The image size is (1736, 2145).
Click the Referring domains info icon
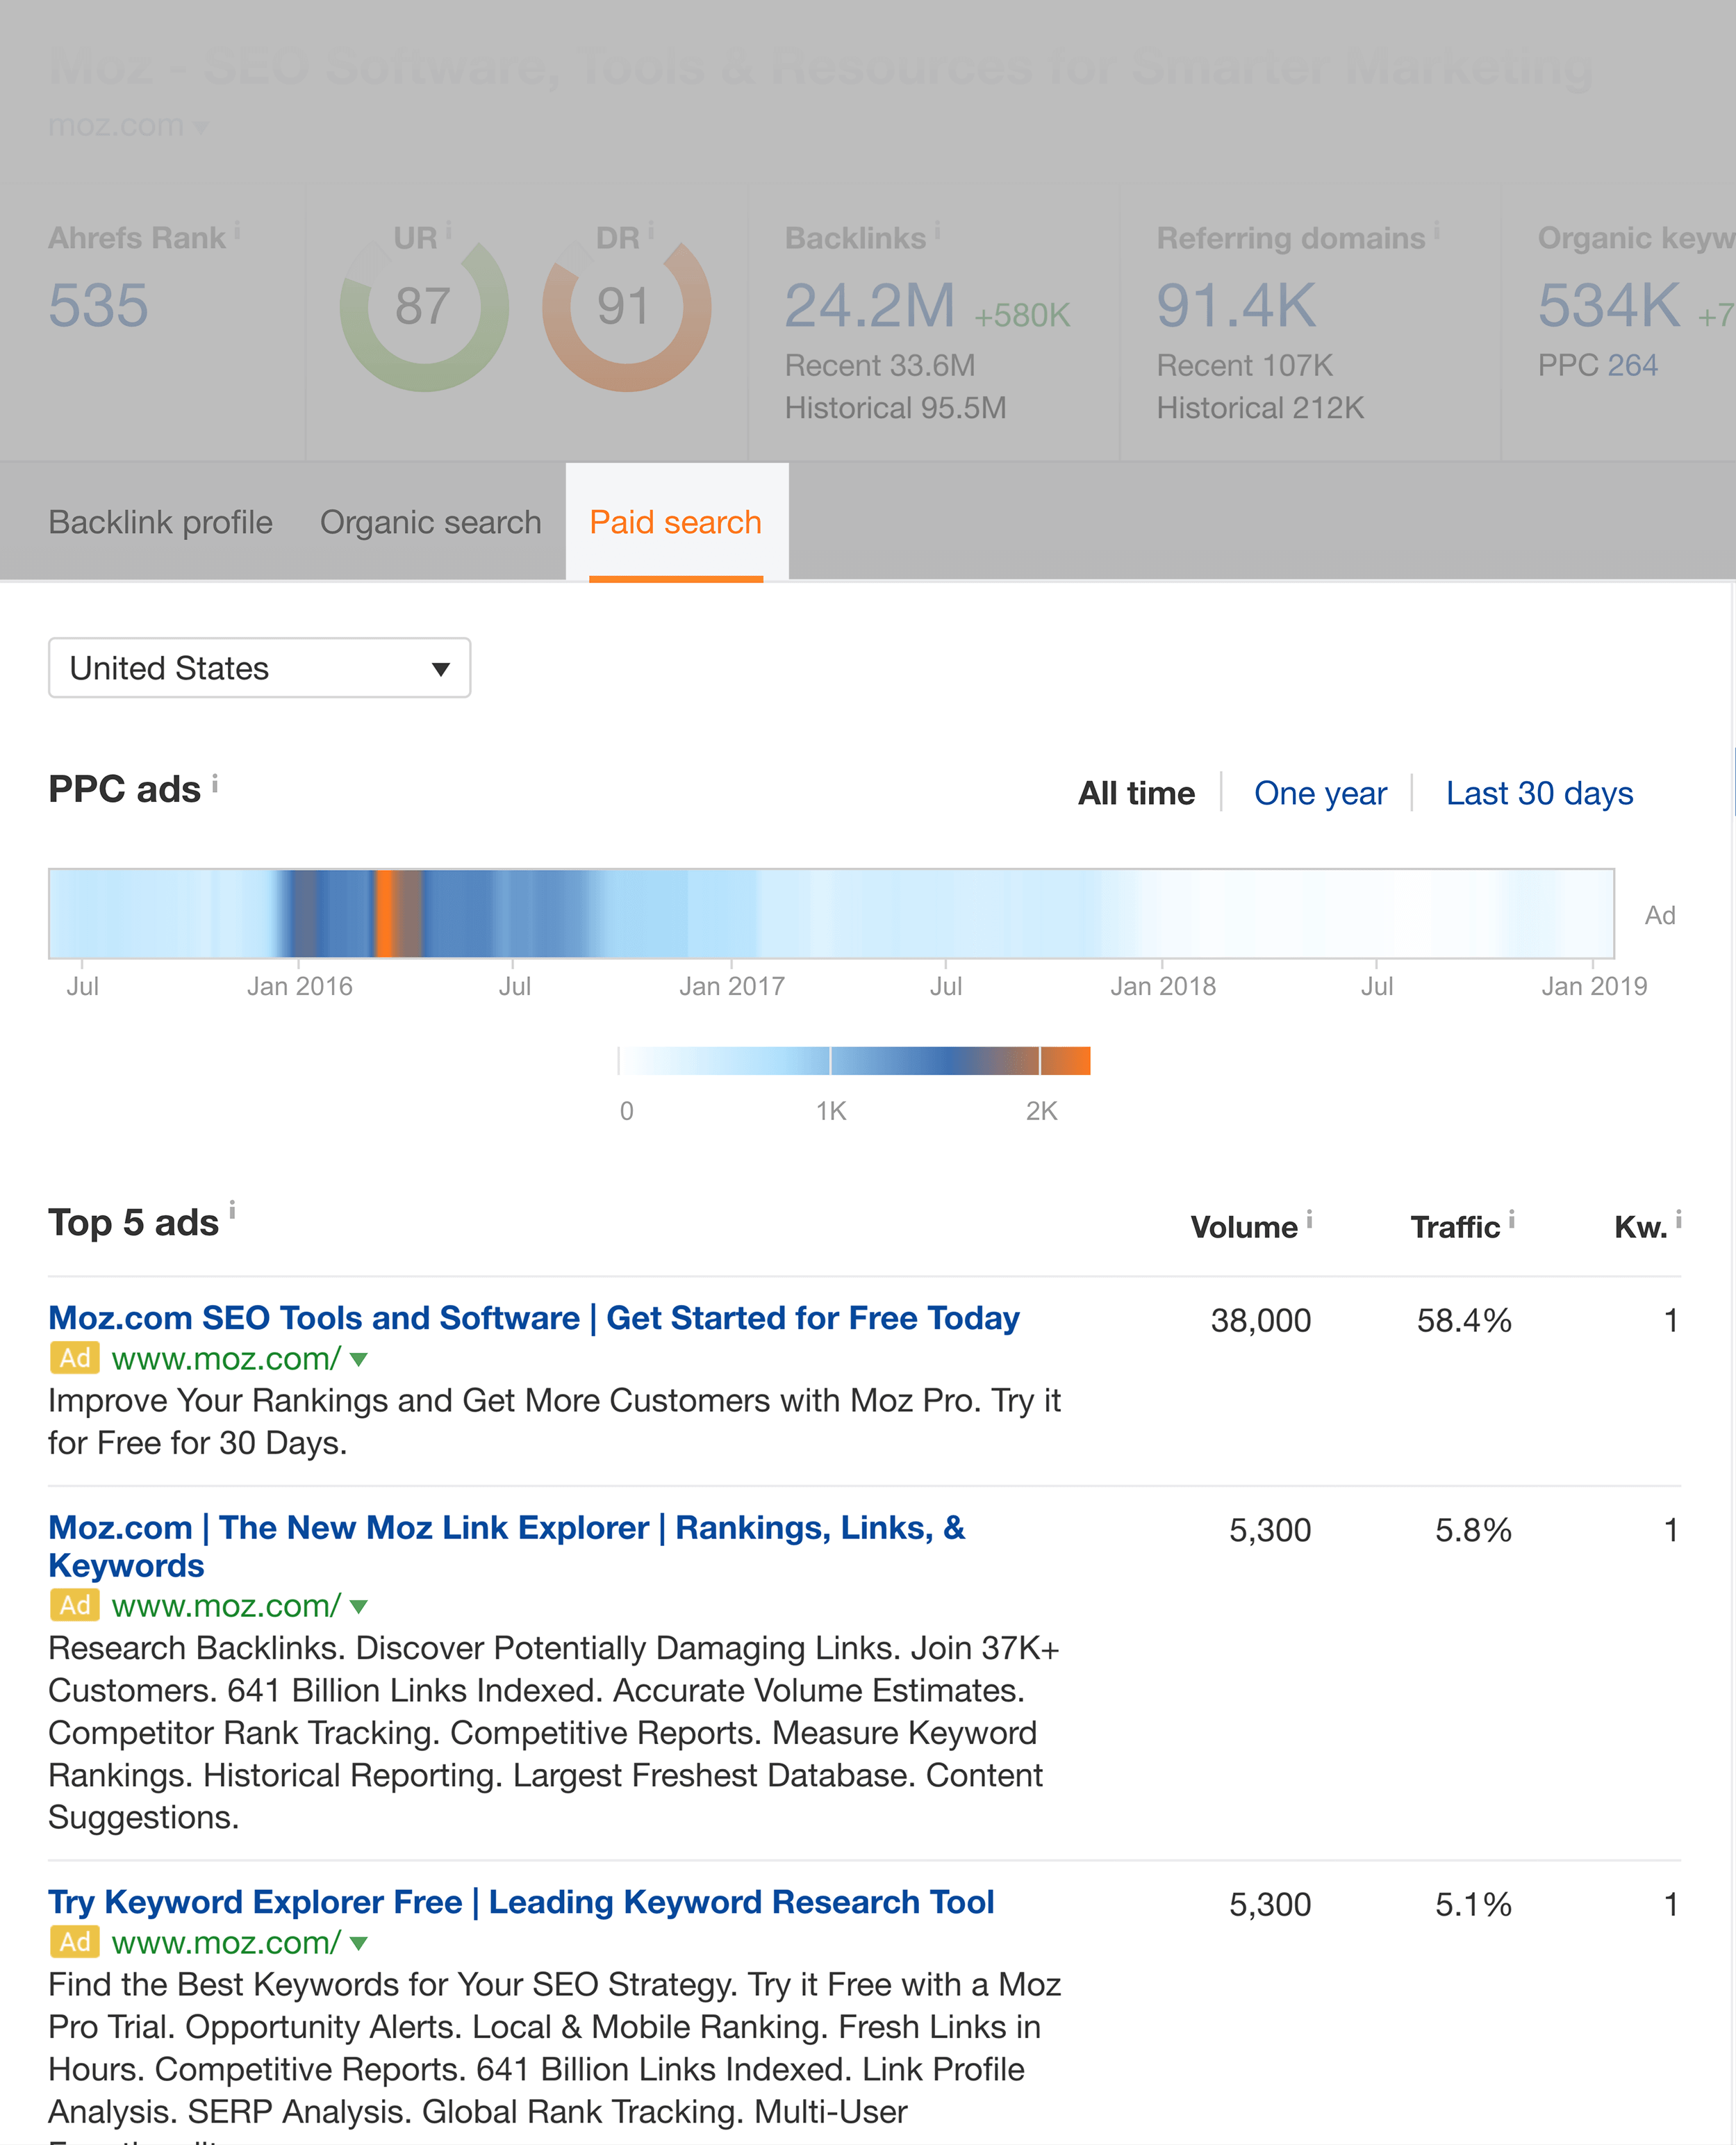coord(1436,231)
